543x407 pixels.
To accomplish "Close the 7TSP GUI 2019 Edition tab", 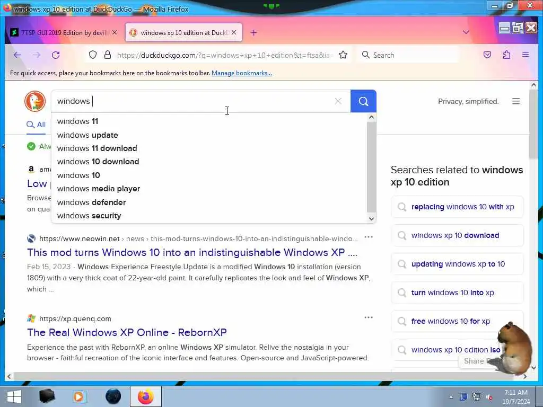I will [x=115, y=32].
